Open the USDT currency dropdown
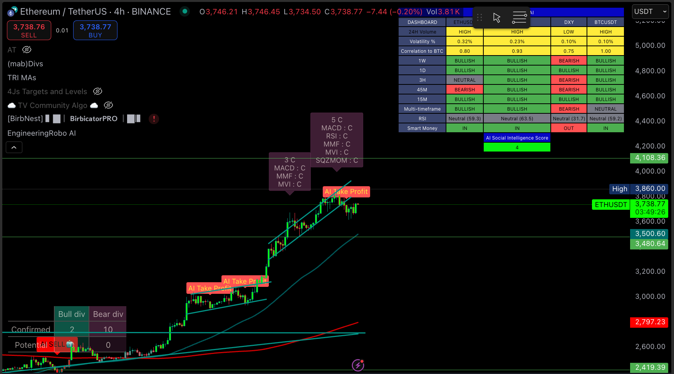Image resolution: width=674 pixels, height=374 pixels. click(x=651, y=12)
